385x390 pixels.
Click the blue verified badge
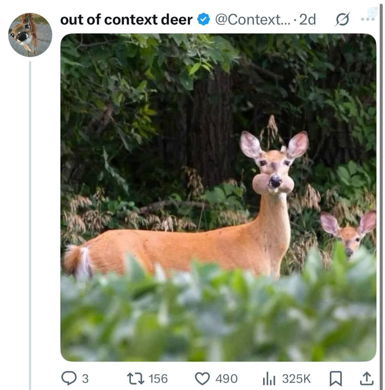pyautogui.click(x=203, y=19)
